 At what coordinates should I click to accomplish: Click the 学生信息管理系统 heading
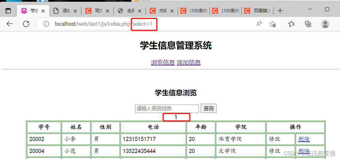point(176,46)
